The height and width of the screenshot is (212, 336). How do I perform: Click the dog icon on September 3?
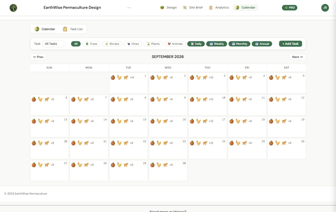pyautogui.click(x=205, y=77)
